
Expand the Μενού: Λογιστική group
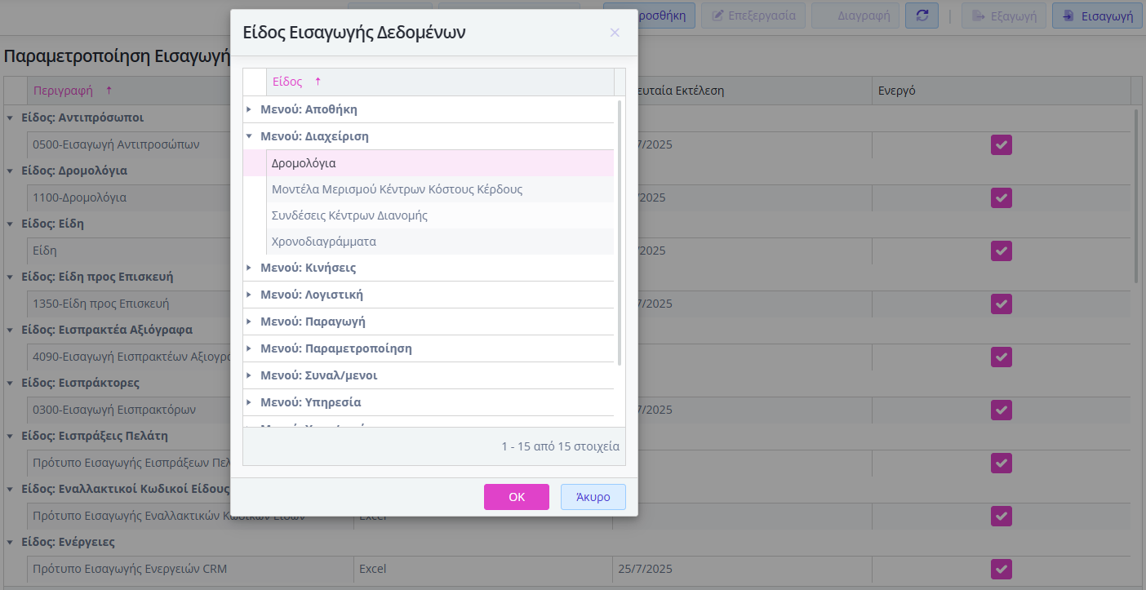(x=249, y=295)
